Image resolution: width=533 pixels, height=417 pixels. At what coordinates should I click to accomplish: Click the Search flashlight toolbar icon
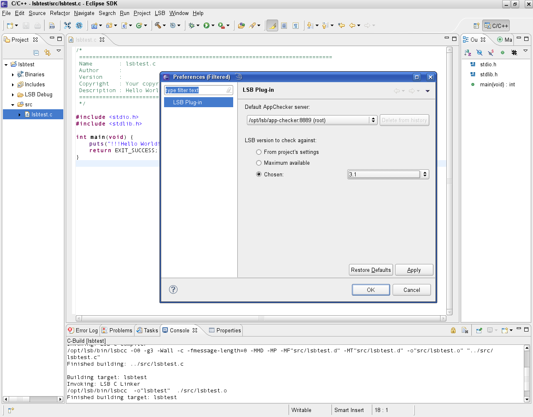pos(252,25)
